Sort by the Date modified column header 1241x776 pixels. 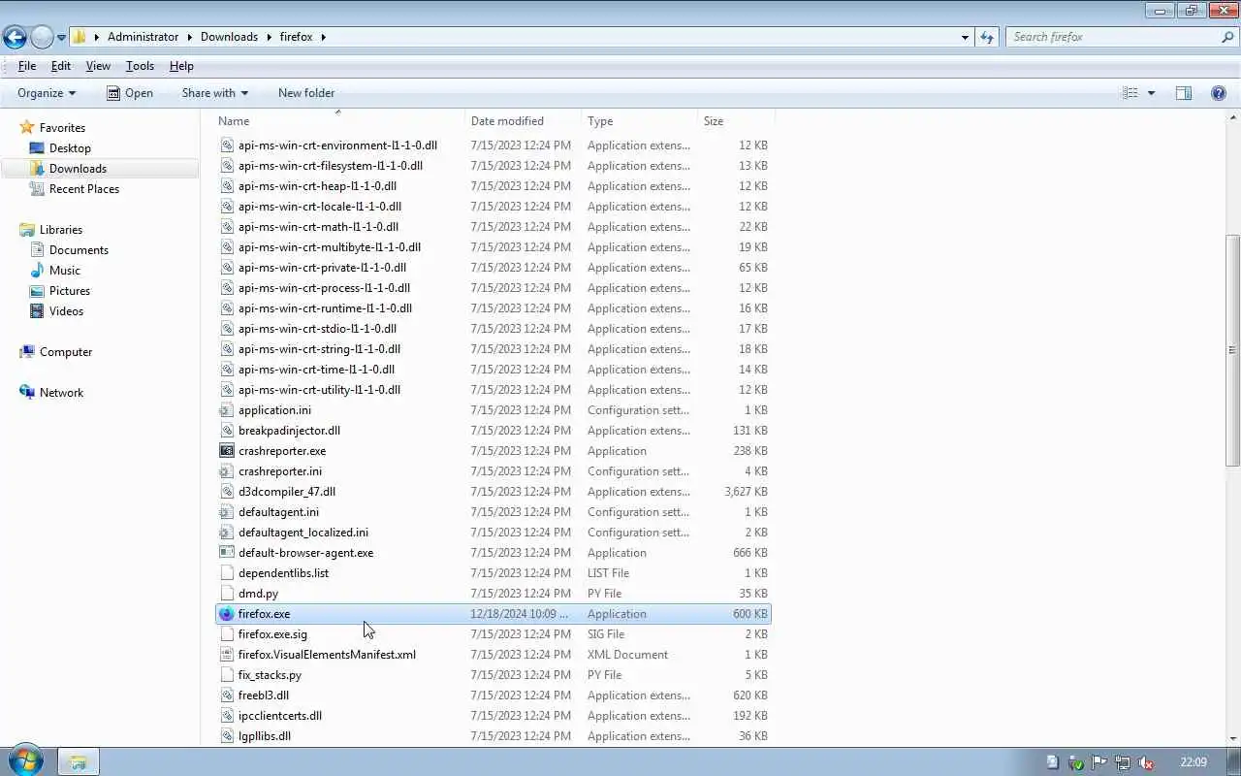coord(523,121)
